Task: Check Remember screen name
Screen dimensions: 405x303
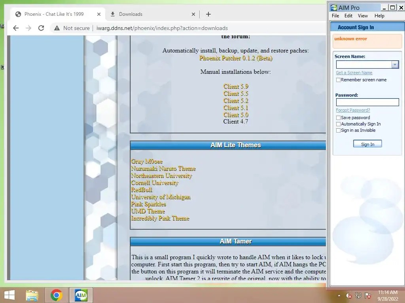Action: (x=338, y=80)
